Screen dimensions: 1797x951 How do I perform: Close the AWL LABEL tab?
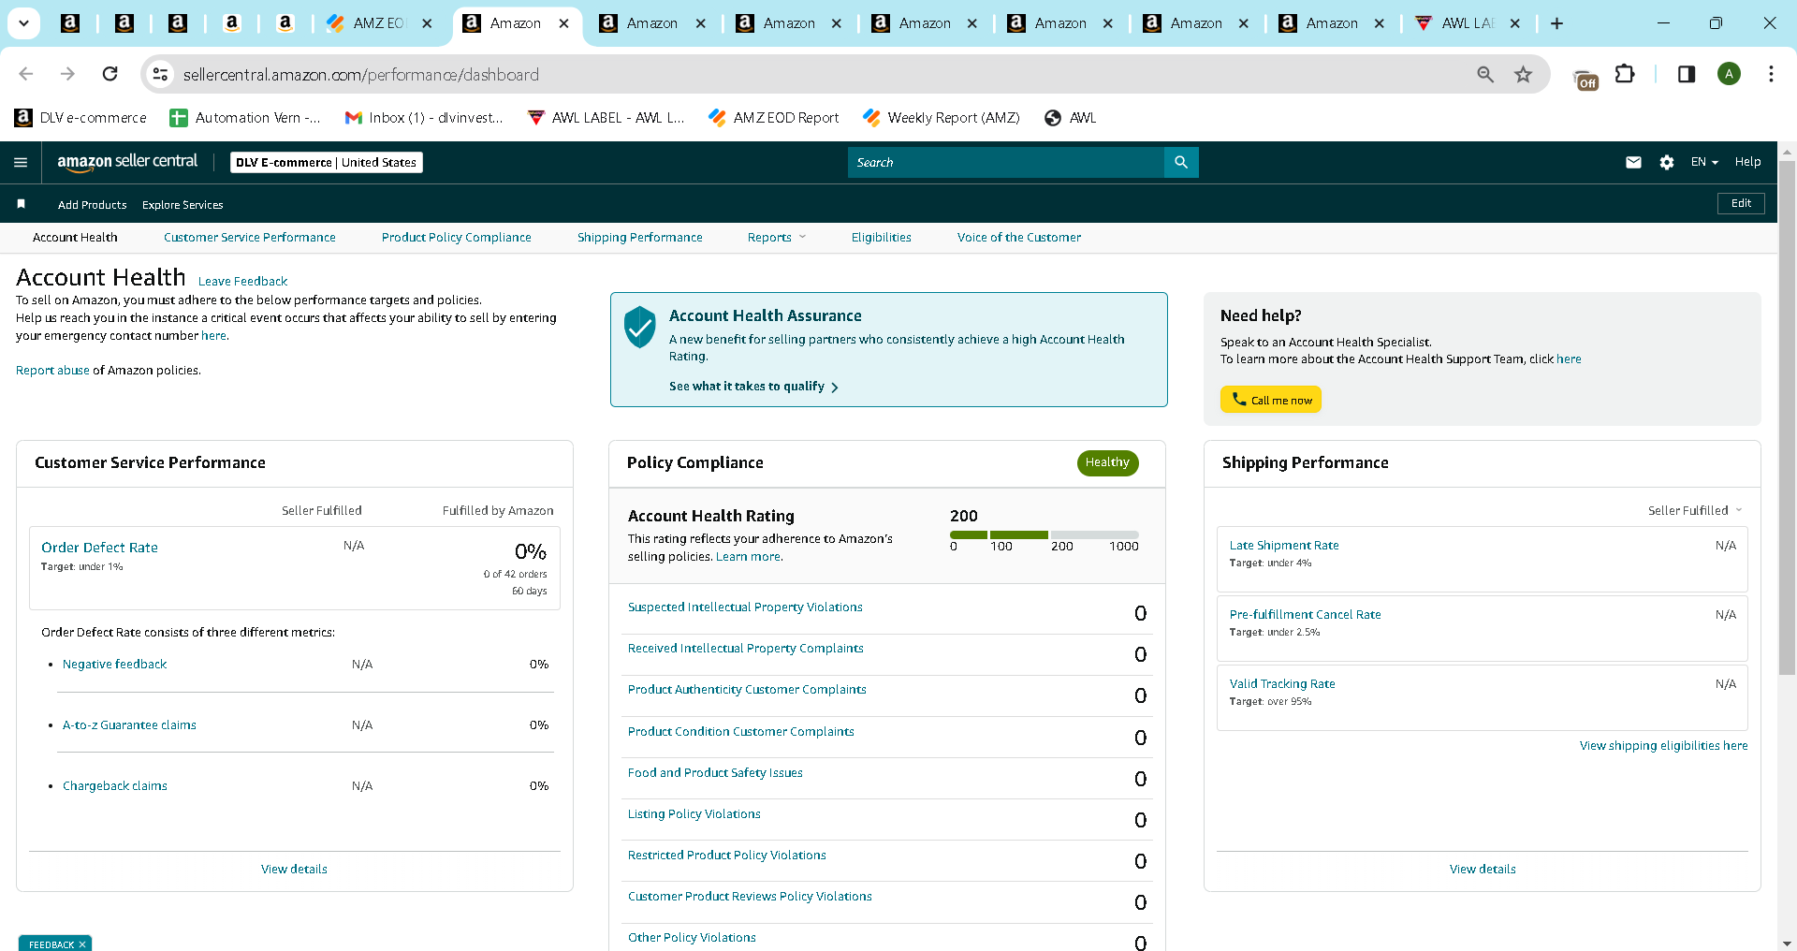[x=1515, y=23]
